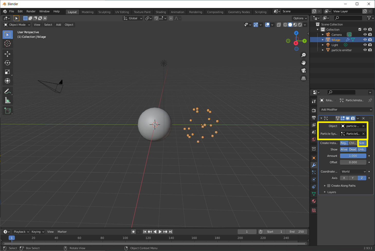375x251 pixels.
Task: Select the Cursor tool in toolbar
Action: [x=7, y=44]
